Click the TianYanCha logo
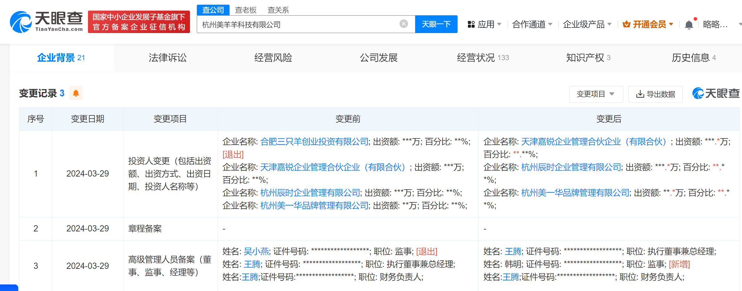 [x=46, y=22]
